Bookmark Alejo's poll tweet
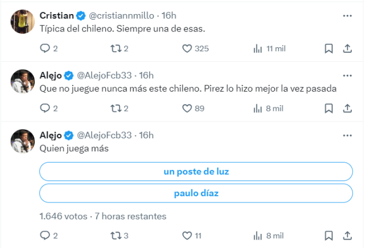Image resolution: width=366 pixels, height=248 pixels. (329, 235)
